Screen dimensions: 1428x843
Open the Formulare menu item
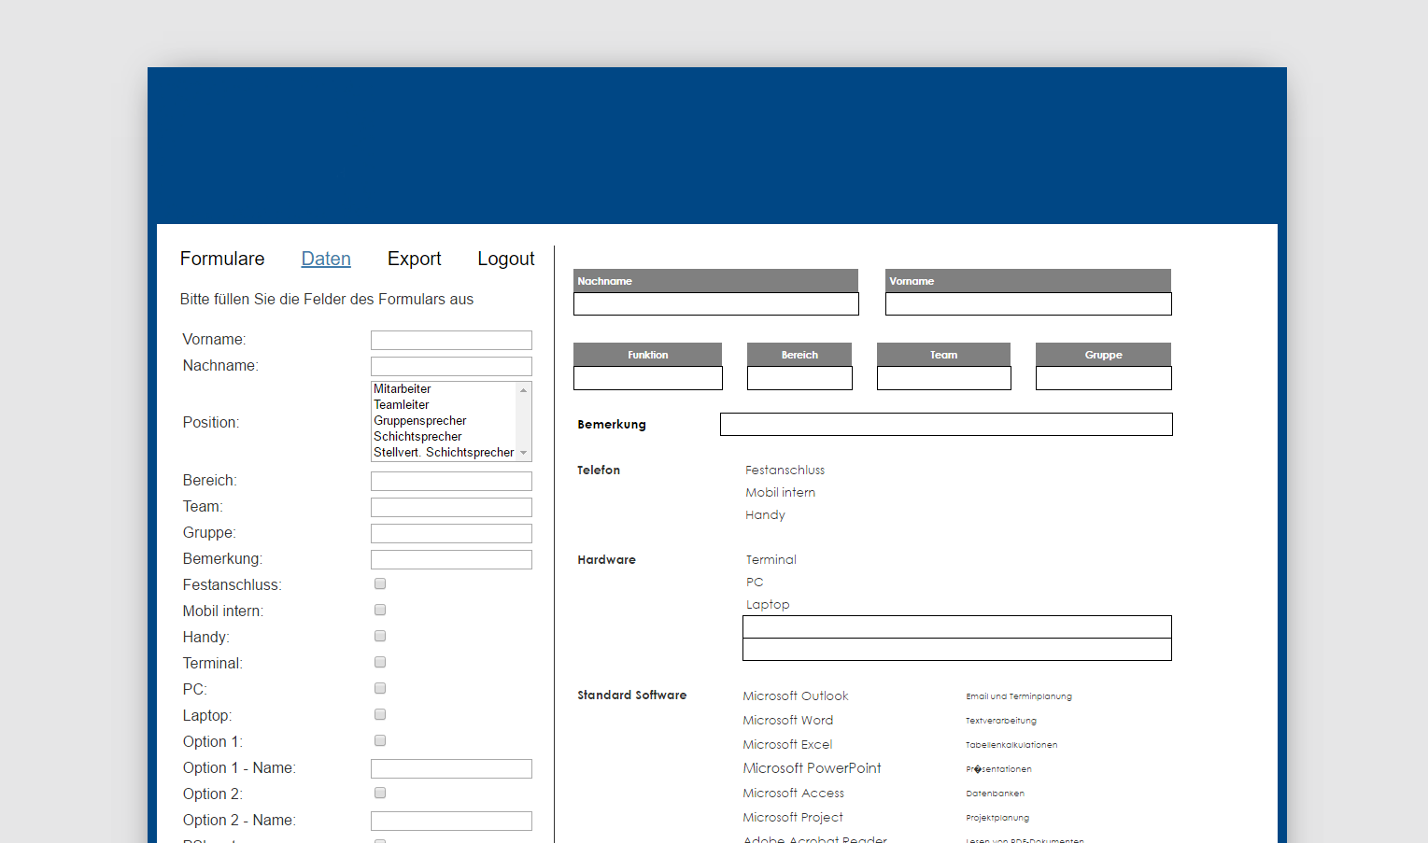point(222,259)
